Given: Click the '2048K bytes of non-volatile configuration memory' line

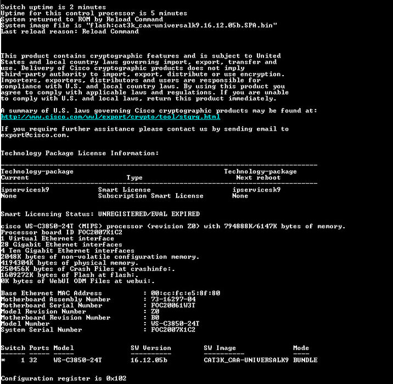Looking at the screenshot, I should (100, 257).
